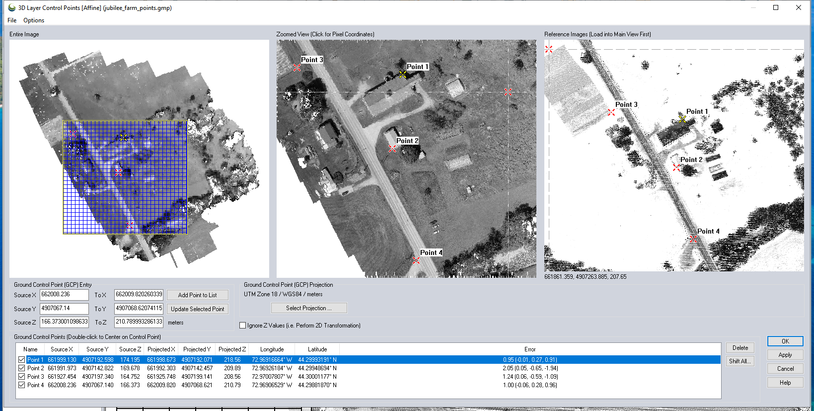The image size is (814, 411).
Task: Click the Point 4 marker in Zoomed View
Action: (416, 260)
